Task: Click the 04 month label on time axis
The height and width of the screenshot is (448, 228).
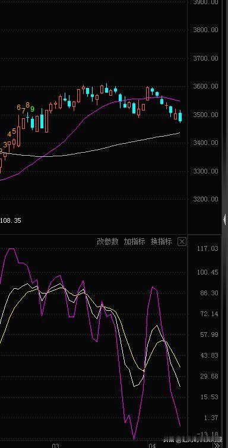Action: point(151,446)
